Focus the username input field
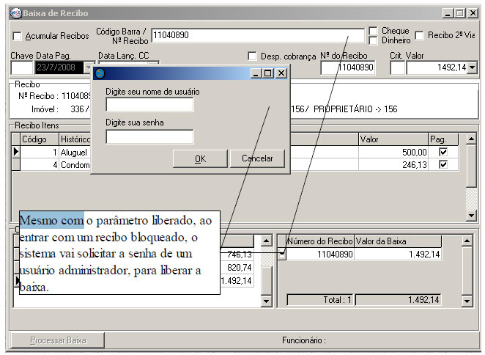The height and width of the screenshot is (355, 485). click(149, 105)
